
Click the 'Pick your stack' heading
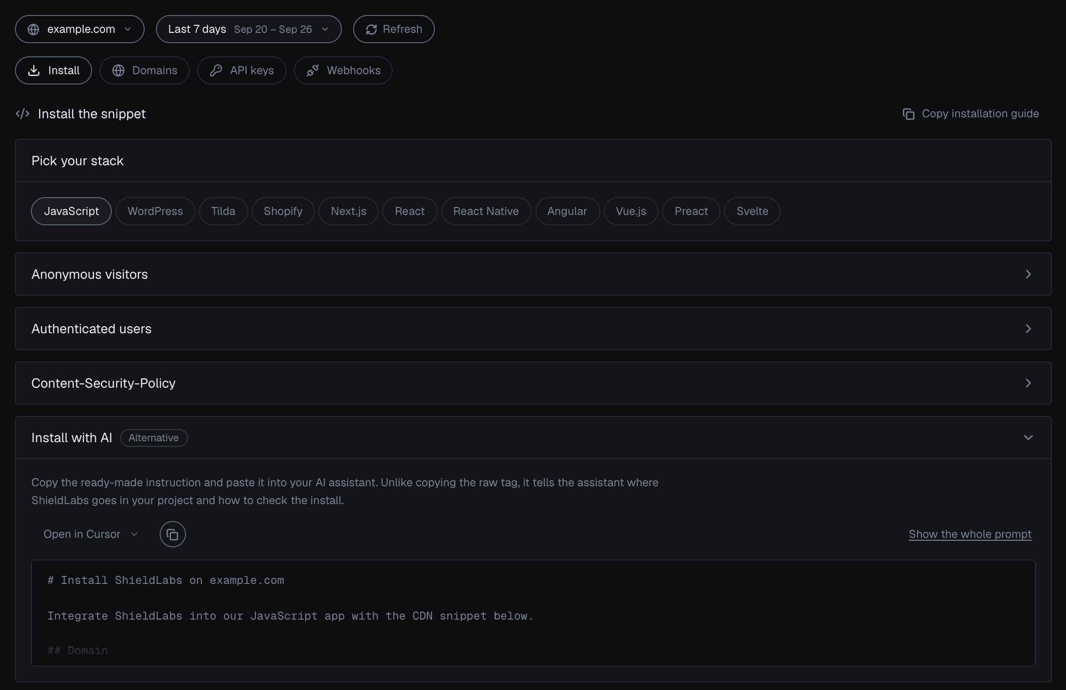click(77, 161)
